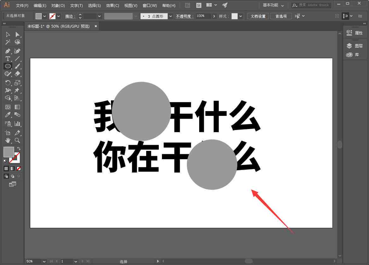Select the Zoom magnifier tool
369x265 pixels.
[x=17, y=140]
